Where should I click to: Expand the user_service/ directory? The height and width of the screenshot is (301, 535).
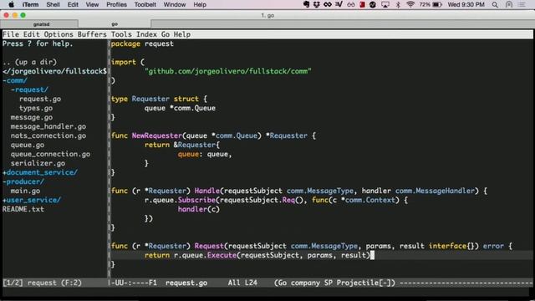pyautogui.click(x=32, y=200)
